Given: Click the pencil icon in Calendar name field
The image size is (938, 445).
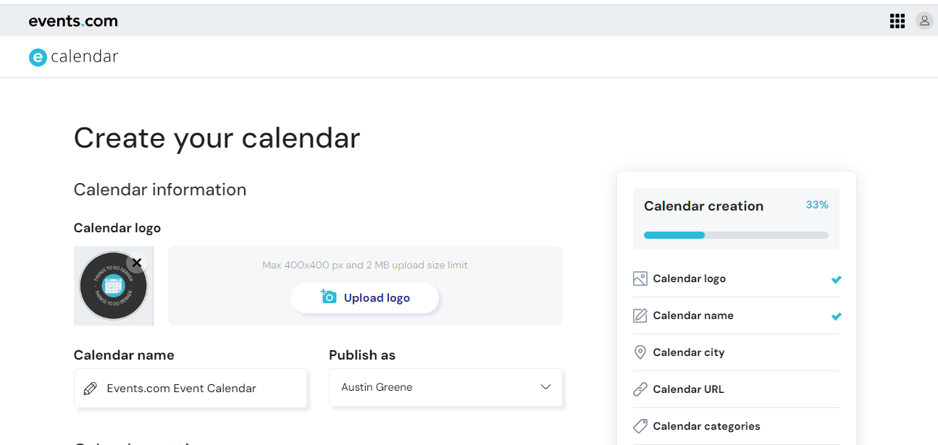Looking at the screenshot, I should (91, 389).
